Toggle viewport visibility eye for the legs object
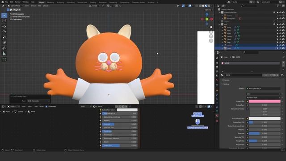286x161 pixels. [280, 42]
